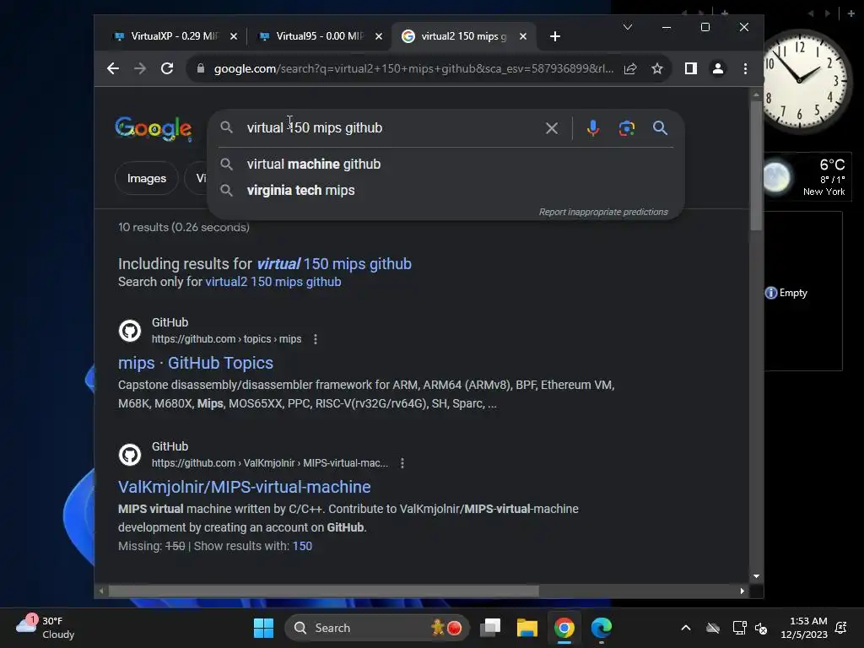The width and height of the screenshot is (864, 648).
Task: Open the Google logo homepage
Action: point(154,129)
